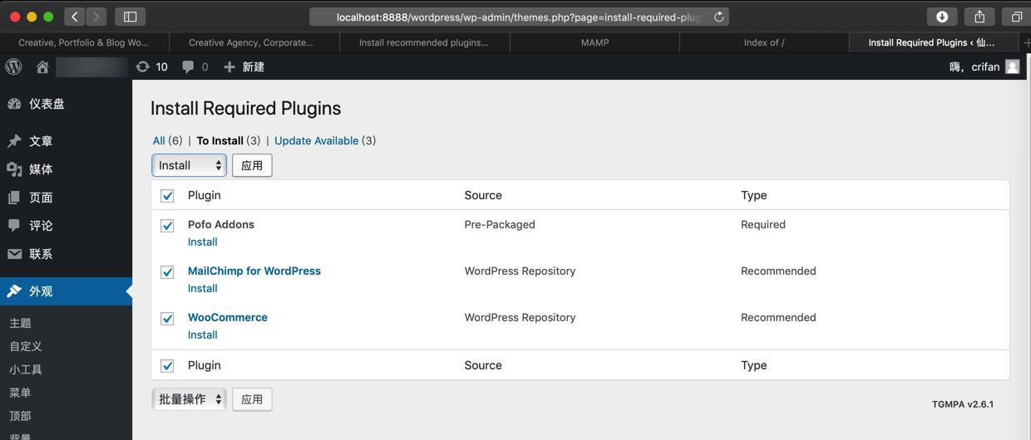Click the Safari sidebar toggle icon

pyautogui.click(x=131, y=17)
